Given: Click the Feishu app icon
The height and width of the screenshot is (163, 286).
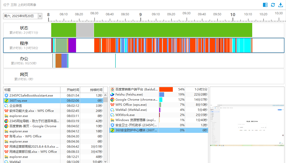Looking at the screenshot, I should point(112,95).
